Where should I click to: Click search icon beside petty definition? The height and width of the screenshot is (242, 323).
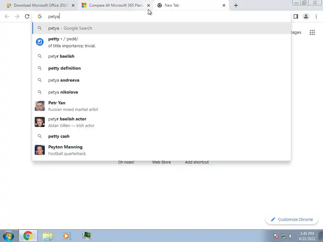click(39, 68)
